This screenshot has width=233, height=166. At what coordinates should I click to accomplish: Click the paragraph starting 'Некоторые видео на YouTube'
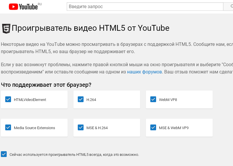point(117,48)
